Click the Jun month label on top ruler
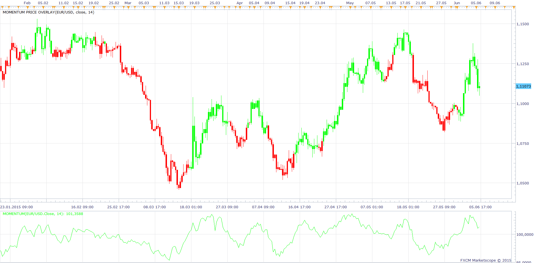 457,3
